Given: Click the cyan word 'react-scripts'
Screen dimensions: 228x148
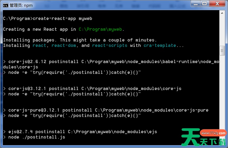Looking at the screenshot, I should pyautogui.click(x=110, y=46).
